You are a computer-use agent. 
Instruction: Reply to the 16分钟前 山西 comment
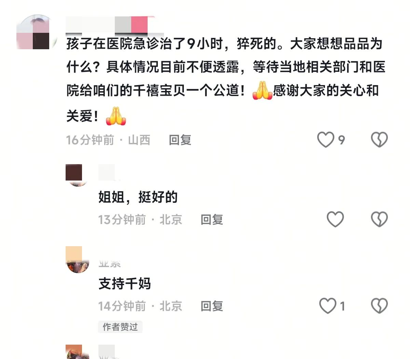click(180, 140)
